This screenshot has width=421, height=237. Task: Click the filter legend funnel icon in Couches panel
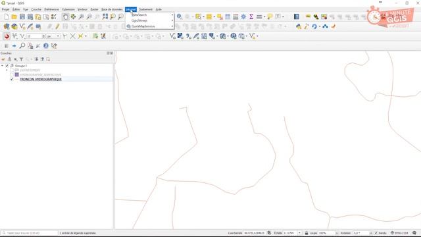(x=21, y=59)
